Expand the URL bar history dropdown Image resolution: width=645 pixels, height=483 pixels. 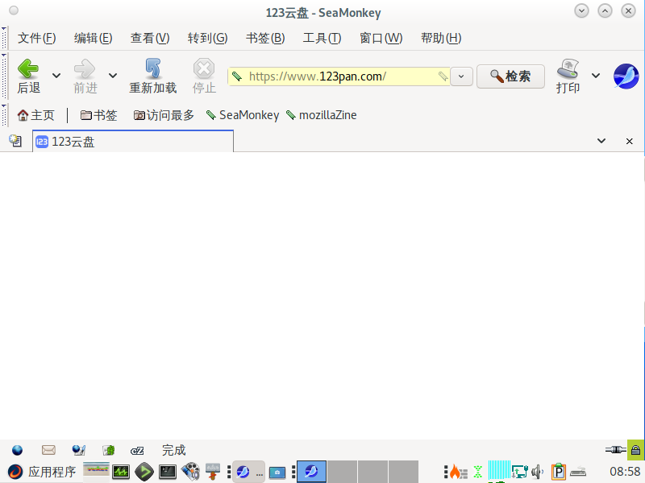tap(461, 76)
